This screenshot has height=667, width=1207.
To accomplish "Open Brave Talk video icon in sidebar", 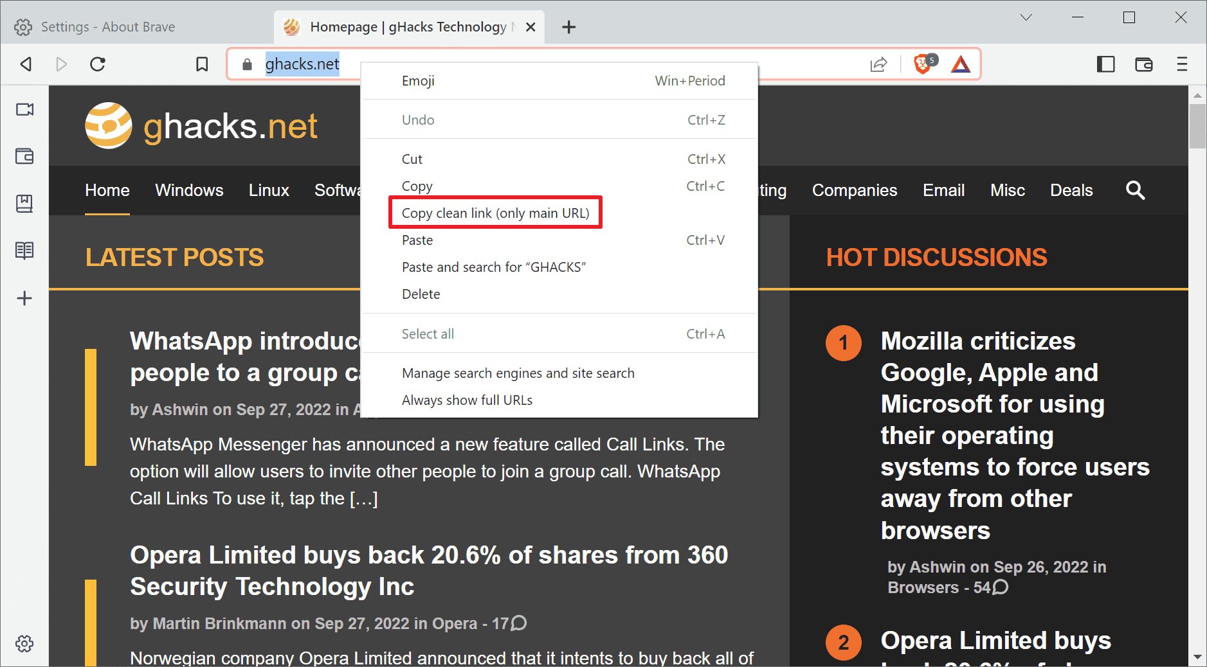I will pyautogui.click(x=24, y=109).
